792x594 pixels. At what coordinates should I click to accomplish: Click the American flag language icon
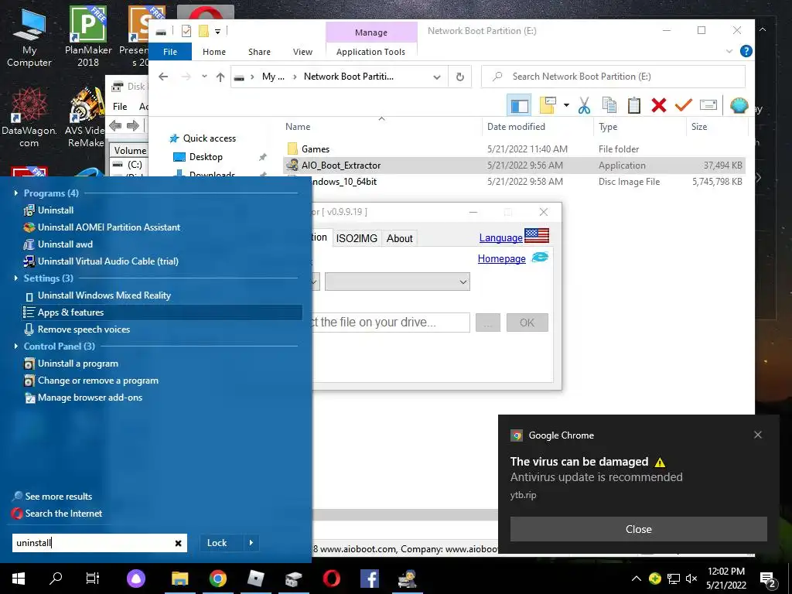pos(537,236)
